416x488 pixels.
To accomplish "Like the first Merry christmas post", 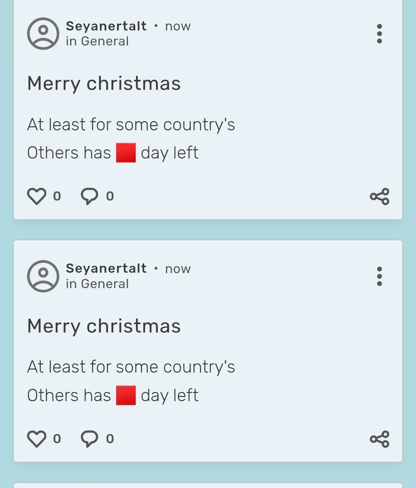I will 37,196.
